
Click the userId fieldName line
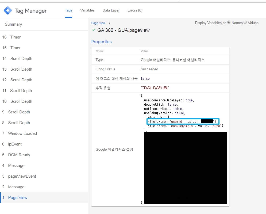point(183,121)
